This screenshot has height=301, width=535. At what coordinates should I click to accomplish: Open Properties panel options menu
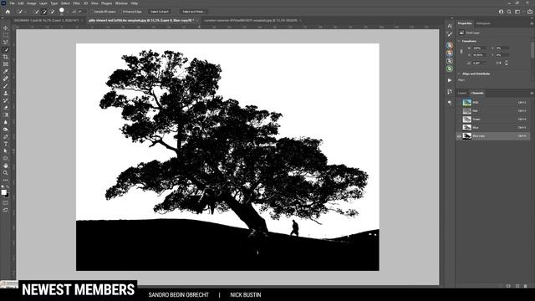click(x=532, y=23)
